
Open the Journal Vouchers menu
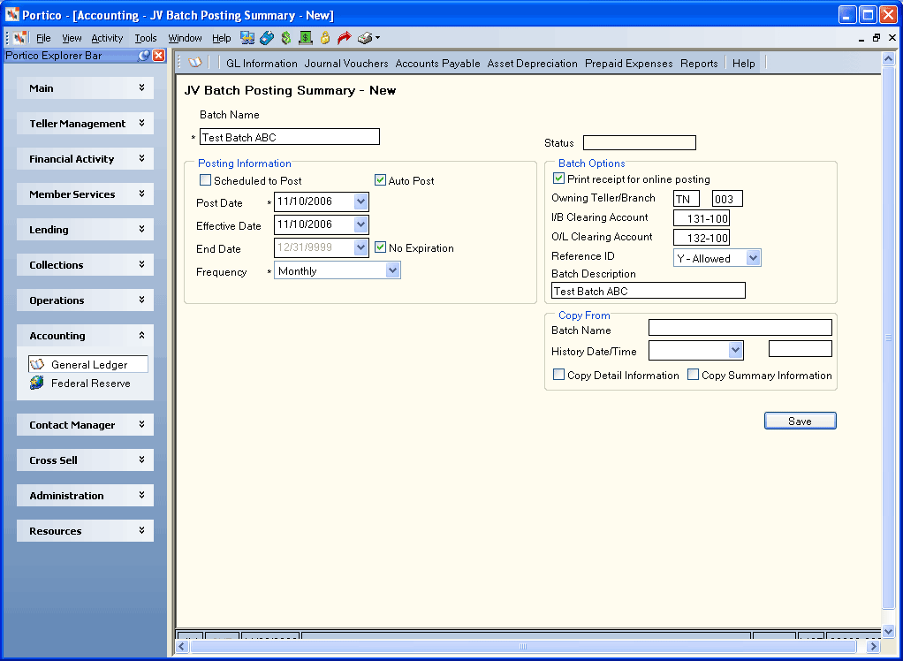pos(346,64)
